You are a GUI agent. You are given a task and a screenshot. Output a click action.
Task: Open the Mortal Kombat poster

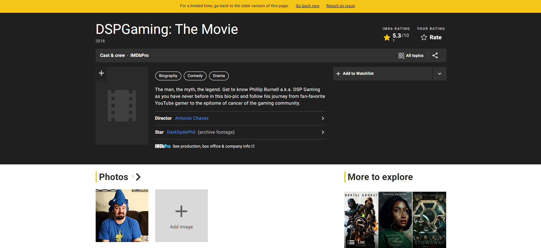(361, 220)
